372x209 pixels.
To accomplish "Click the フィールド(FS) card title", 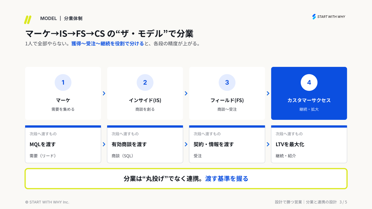I will [227, 100].
